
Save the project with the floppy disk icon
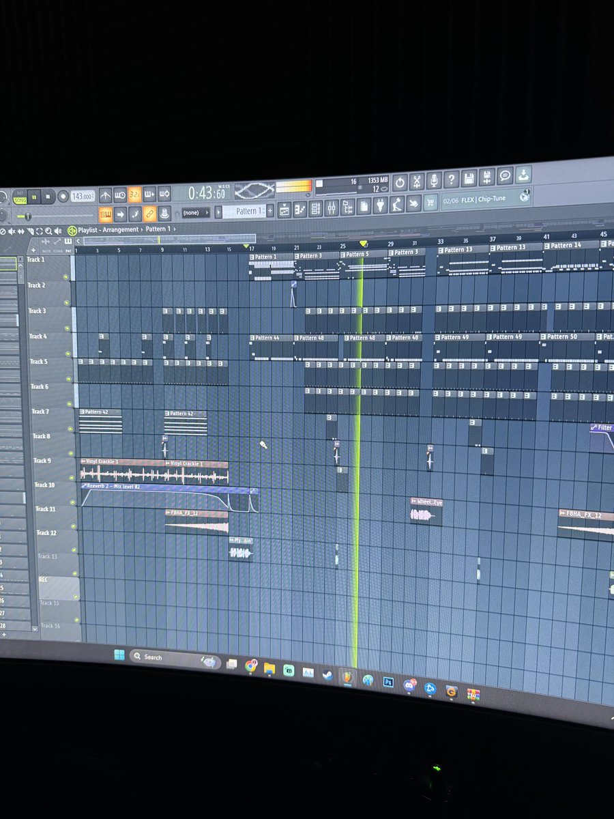tap(469, 178)
